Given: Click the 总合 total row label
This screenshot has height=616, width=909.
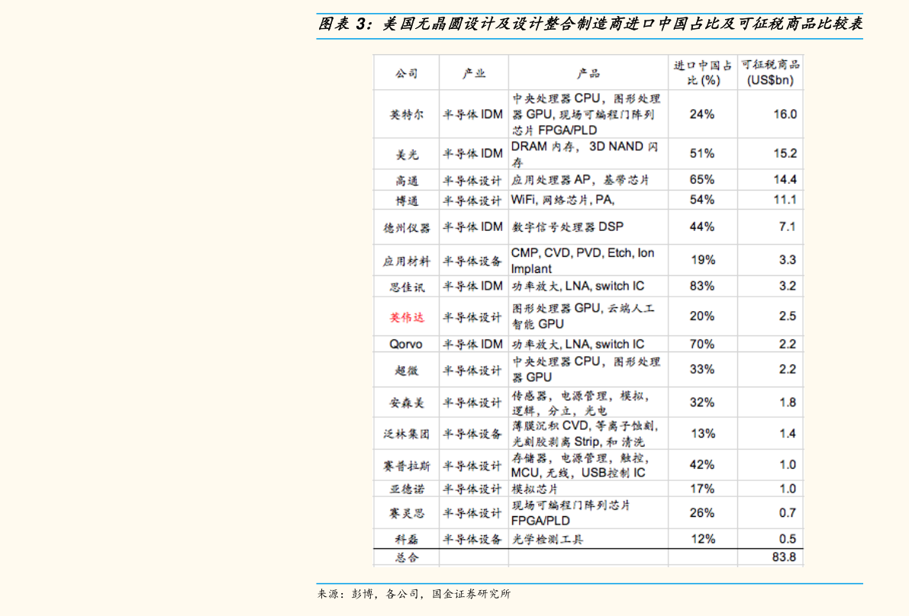Looking at the screenshot, I should pos(406,557).
